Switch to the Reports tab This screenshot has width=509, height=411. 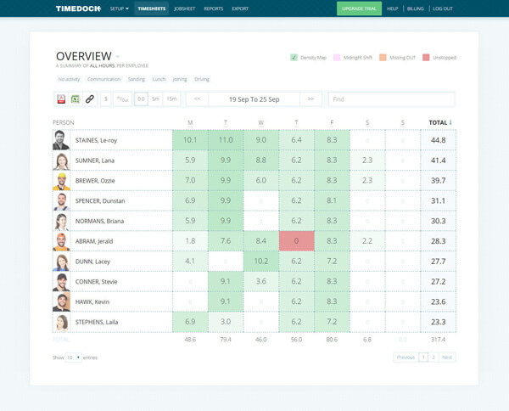coord(213,8)
